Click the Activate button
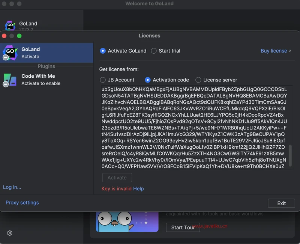300x244 pixels. coord(117,178)
